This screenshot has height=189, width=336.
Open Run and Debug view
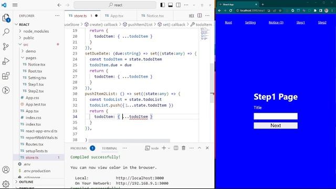[6, 61]
